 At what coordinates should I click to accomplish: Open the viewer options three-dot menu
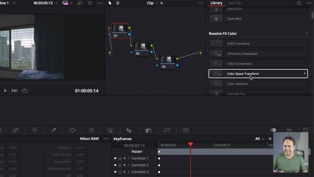point(100,3)
